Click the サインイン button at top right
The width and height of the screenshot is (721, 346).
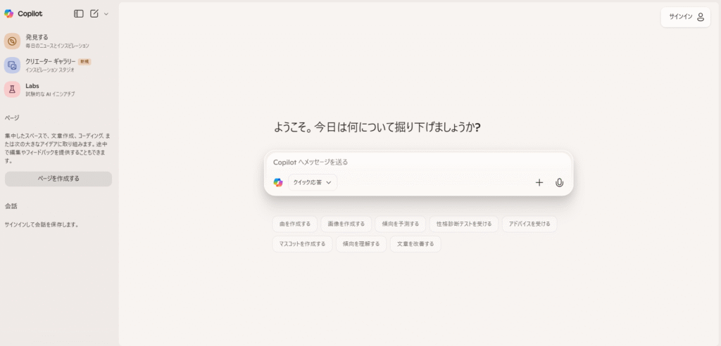coord(685,17)
